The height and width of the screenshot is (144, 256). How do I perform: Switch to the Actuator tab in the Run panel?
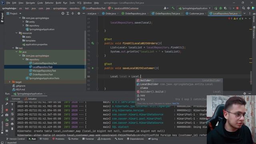coord(30,99)
